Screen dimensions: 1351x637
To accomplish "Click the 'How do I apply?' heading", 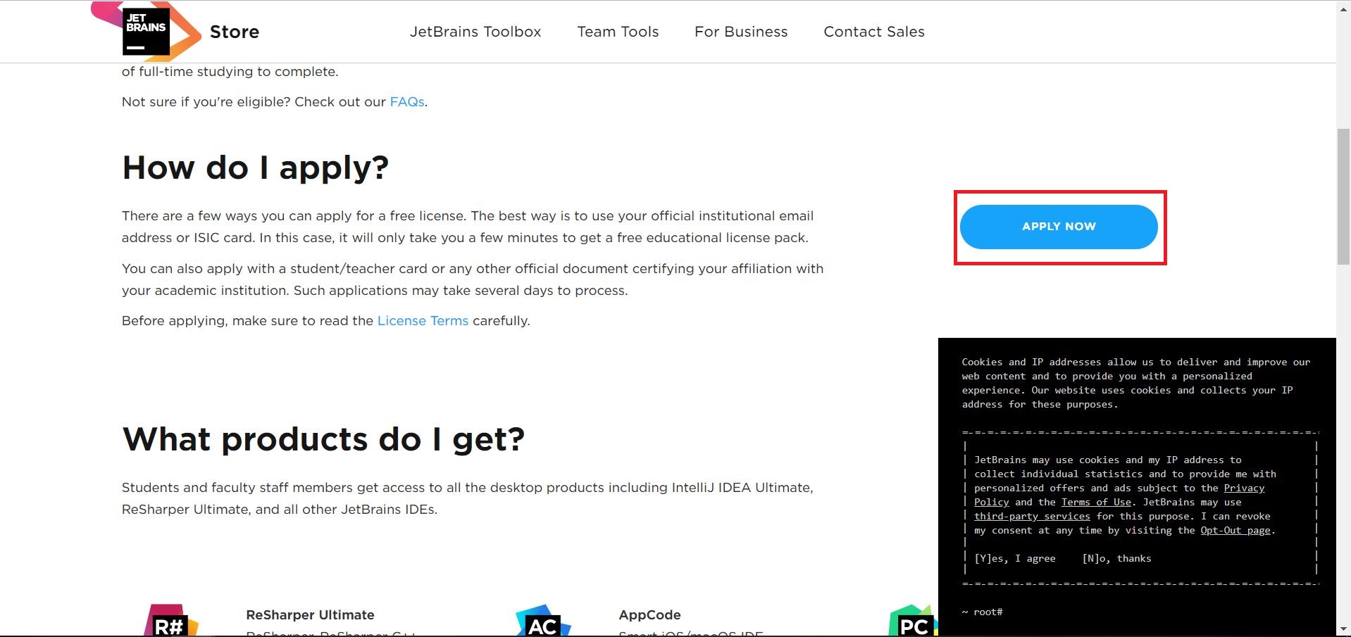I will point(255,168).
